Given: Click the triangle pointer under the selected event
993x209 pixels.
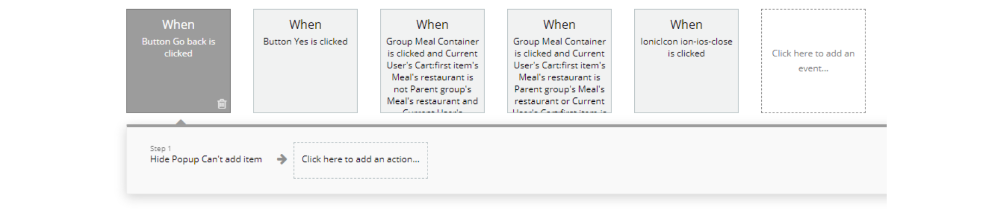Looking at the screenshot, I should click(x=181, y=122).
